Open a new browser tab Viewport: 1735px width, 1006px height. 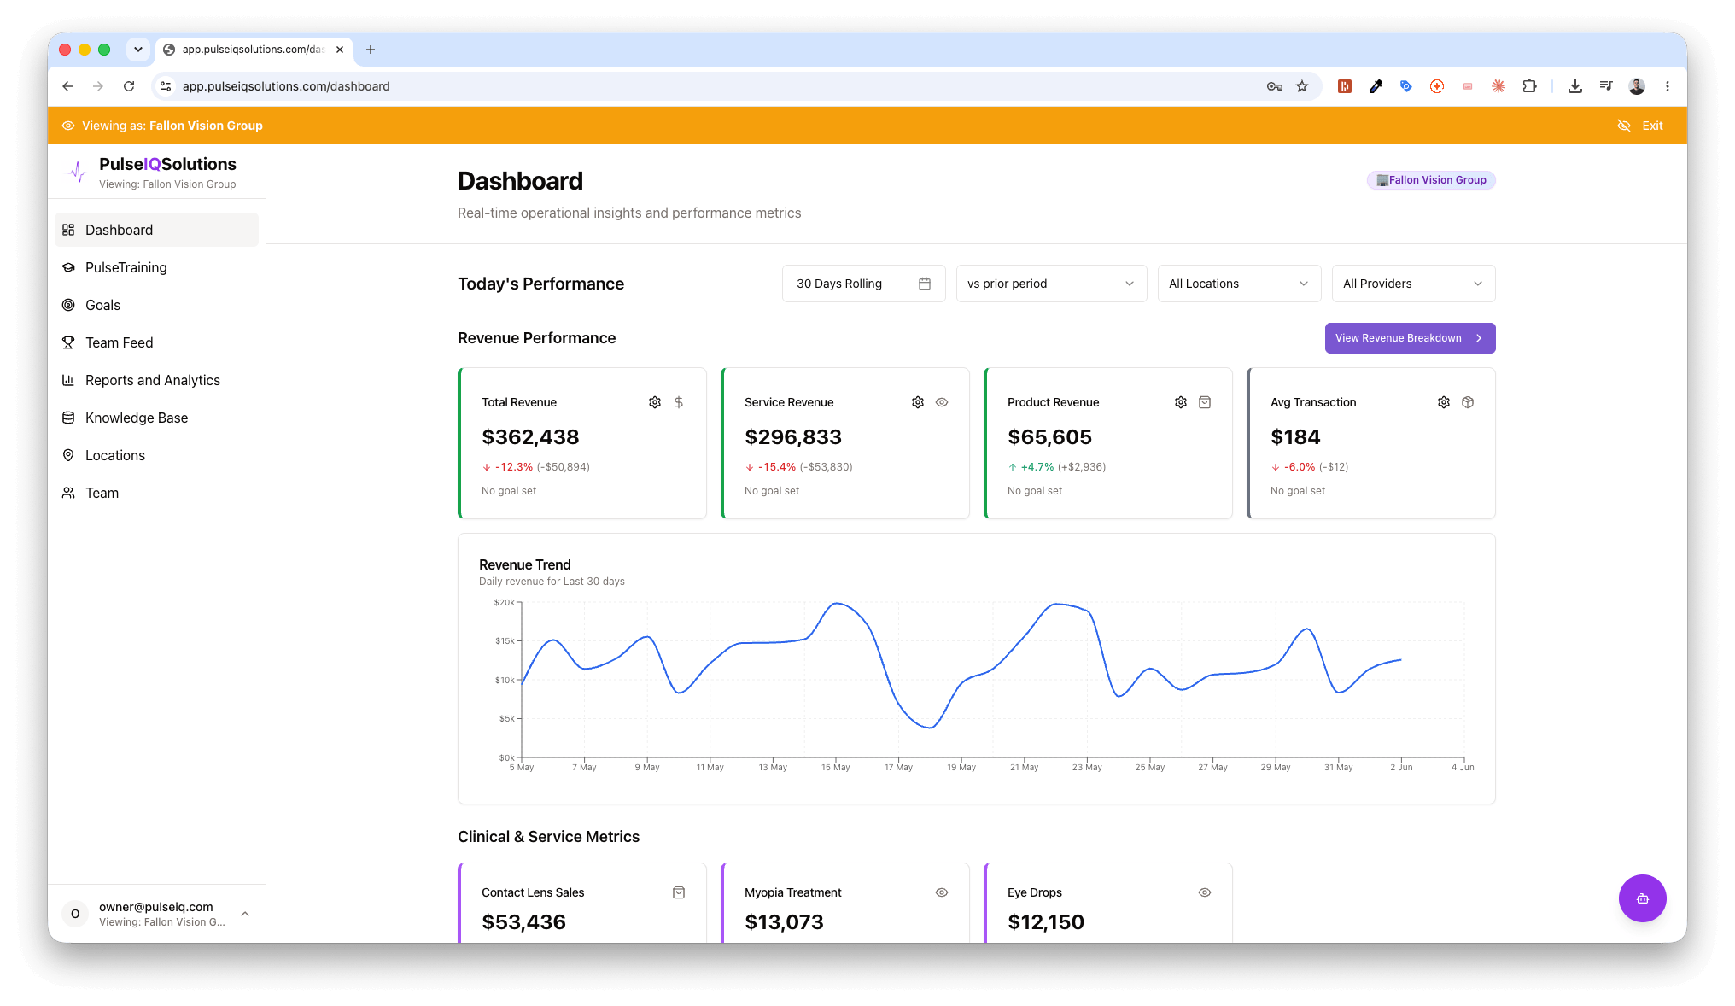coord(371,50)
